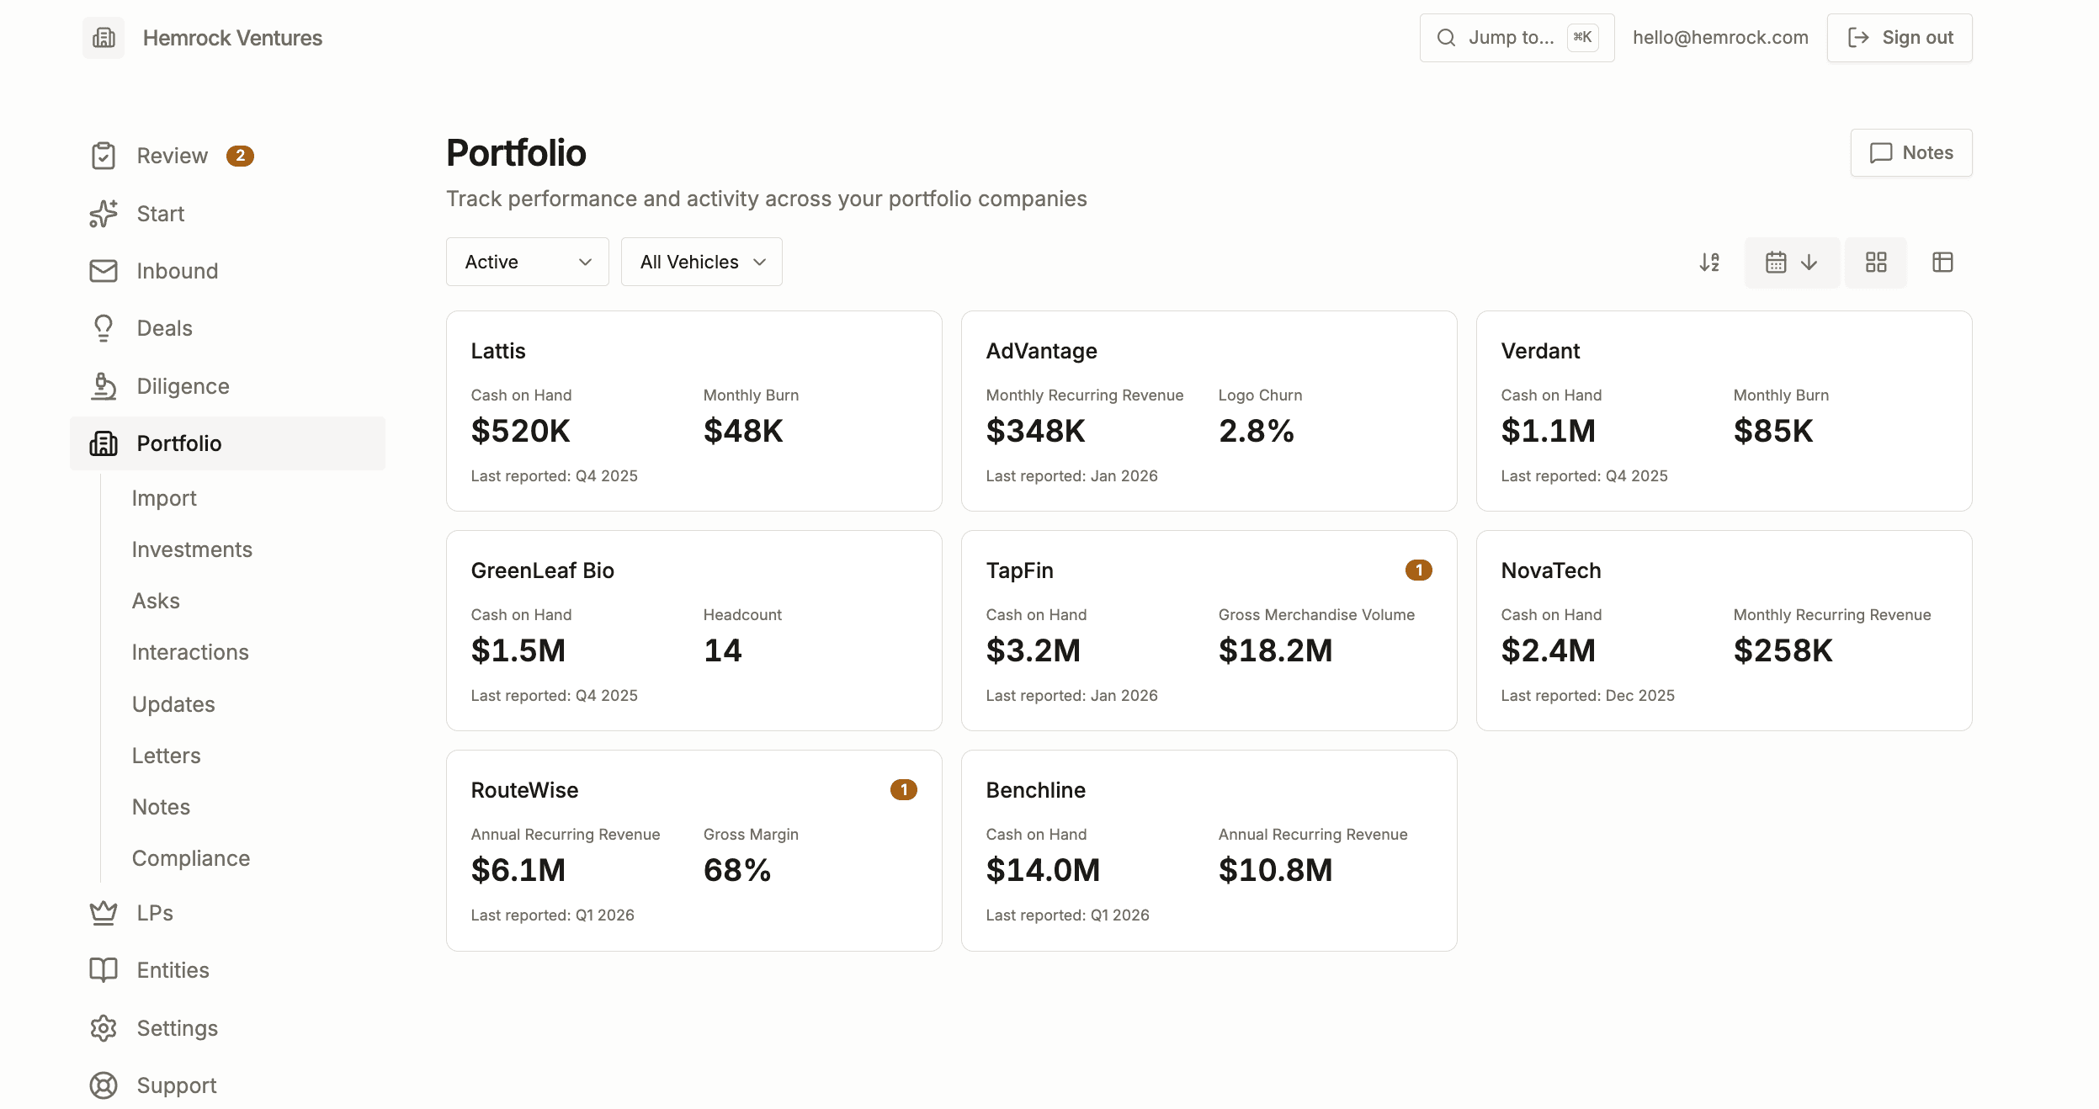Click RouteWise's 68% Gross Margin value
Viewport: 2099px width, 1109px height.
[x=737, y=870]
